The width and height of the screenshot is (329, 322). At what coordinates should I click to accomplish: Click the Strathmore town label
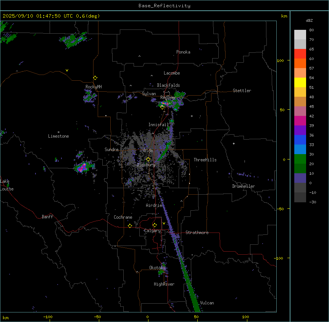(197, 233)
